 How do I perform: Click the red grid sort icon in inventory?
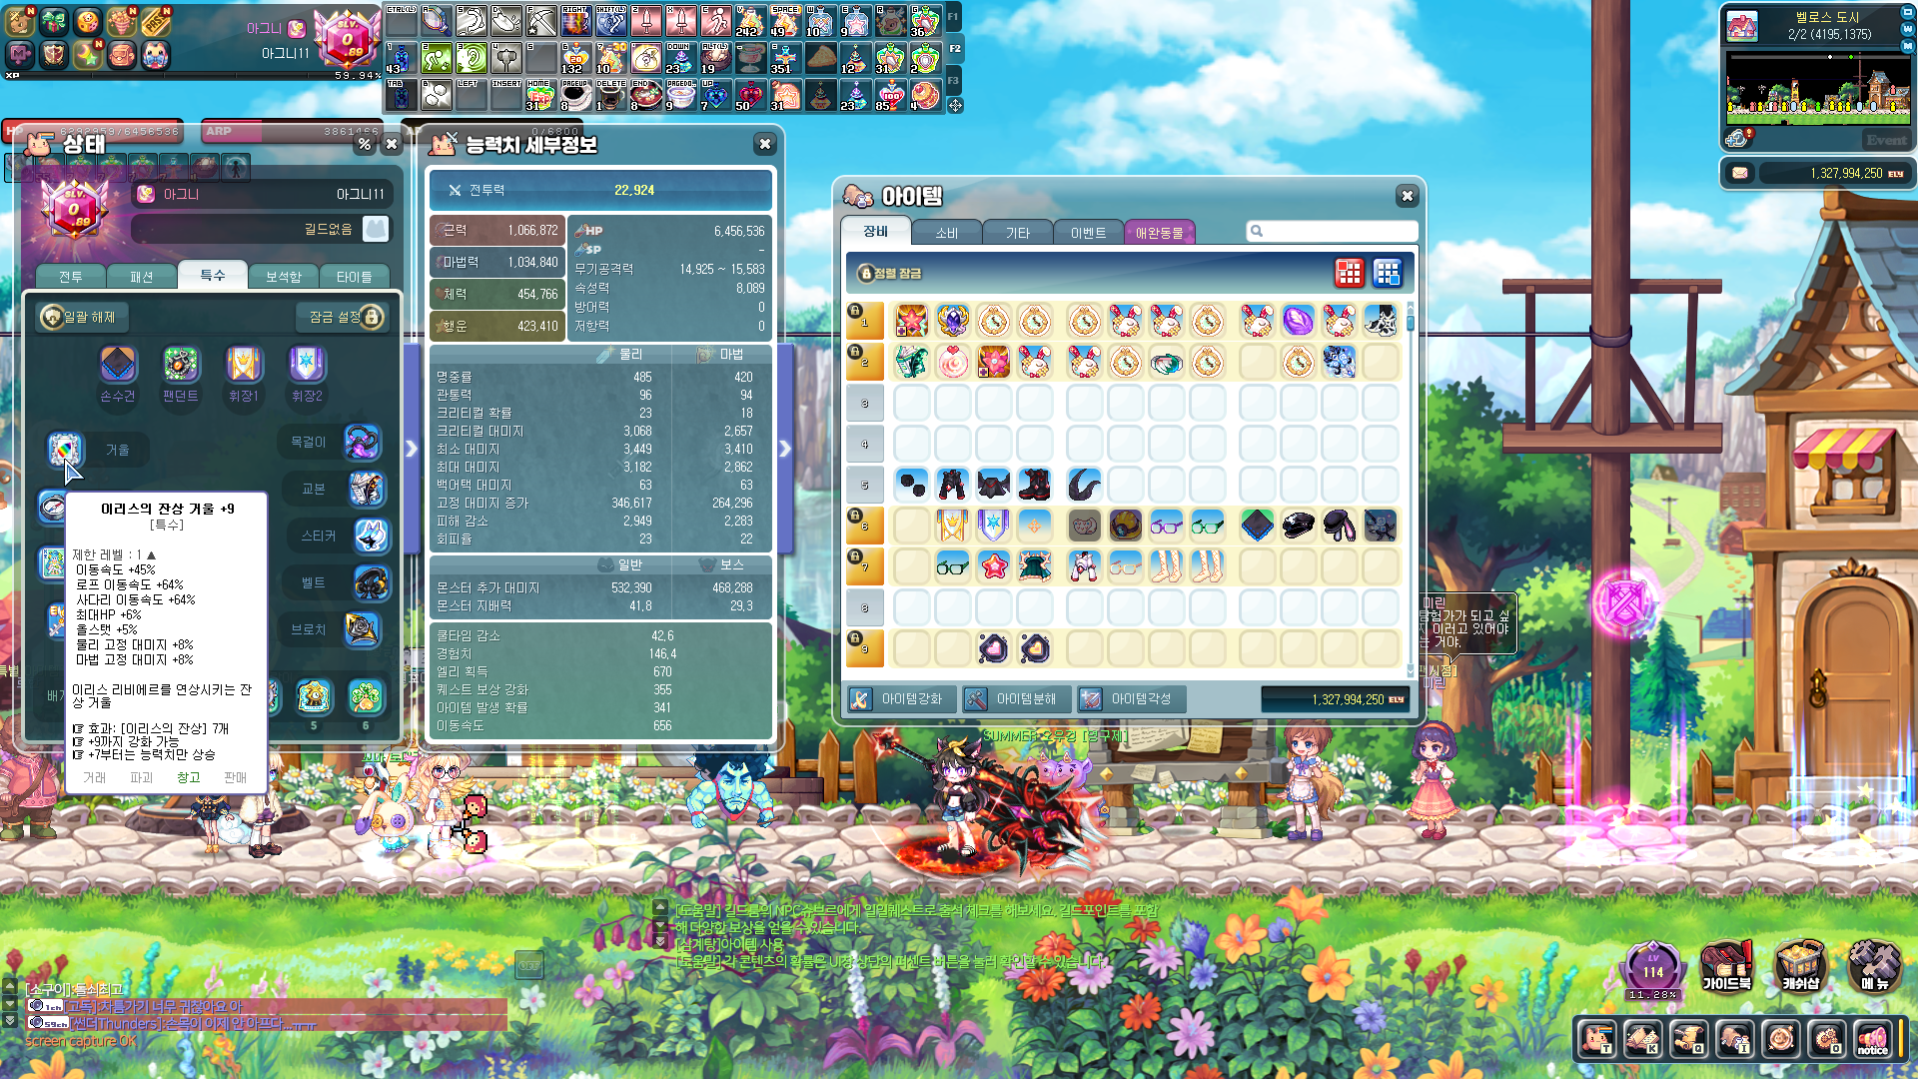click(x=1349, y=272)
